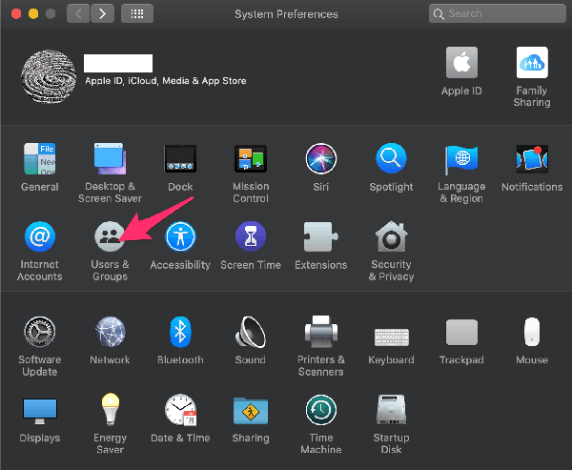Viewport: 572px width, 470px height.
Task: Open Family Sharing settings
Action: click(532, 62)
